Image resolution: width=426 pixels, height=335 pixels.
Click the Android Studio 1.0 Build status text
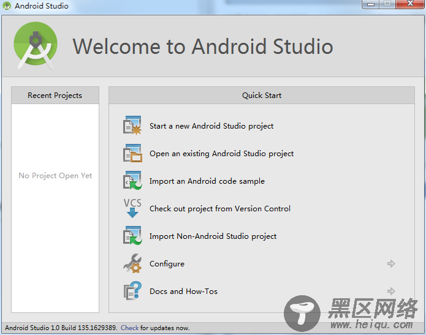[x=61, y=328]
